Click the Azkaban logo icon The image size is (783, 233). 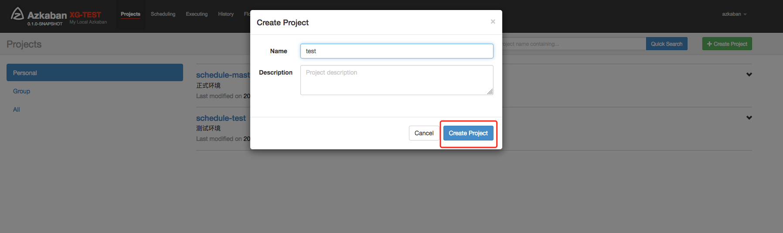pos(17,14)
